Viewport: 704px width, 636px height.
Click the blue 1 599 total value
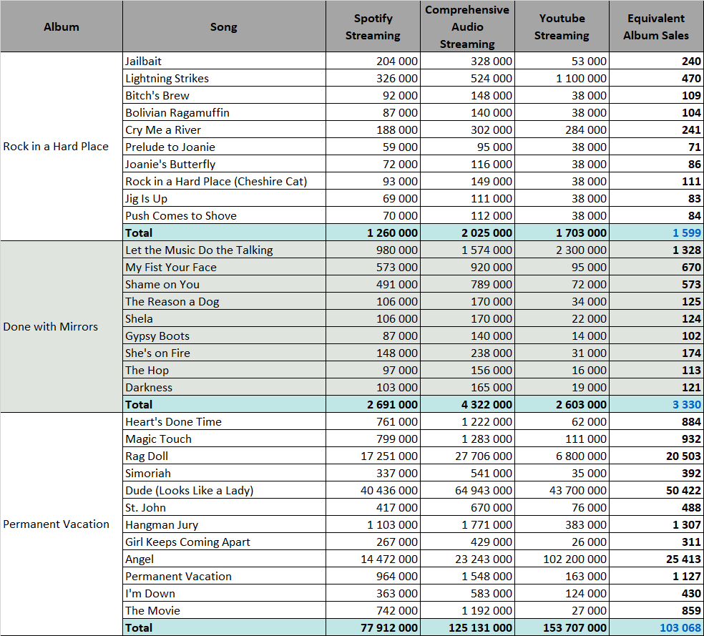pyautogui.click(x=656, y=233)
